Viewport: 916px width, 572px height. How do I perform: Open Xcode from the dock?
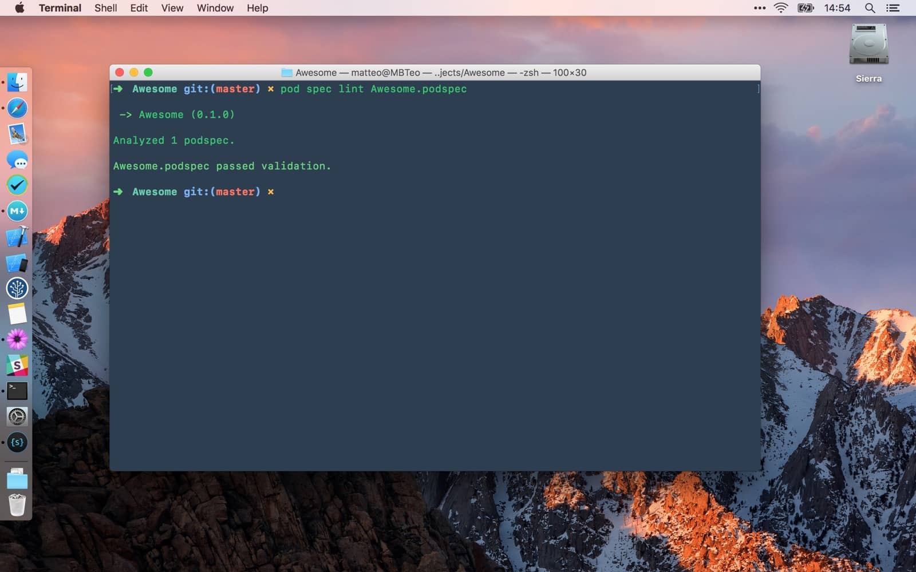click(17, 237)
